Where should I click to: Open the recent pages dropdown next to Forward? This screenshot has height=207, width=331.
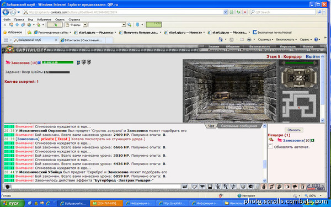(x=19, y=12)
